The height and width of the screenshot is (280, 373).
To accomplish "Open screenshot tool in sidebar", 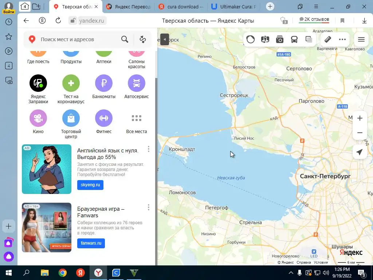I will 9,81.
